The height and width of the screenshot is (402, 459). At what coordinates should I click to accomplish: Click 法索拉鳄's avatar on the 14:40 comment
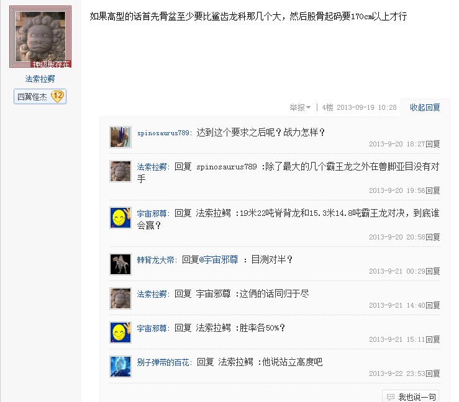pos(120,298)
